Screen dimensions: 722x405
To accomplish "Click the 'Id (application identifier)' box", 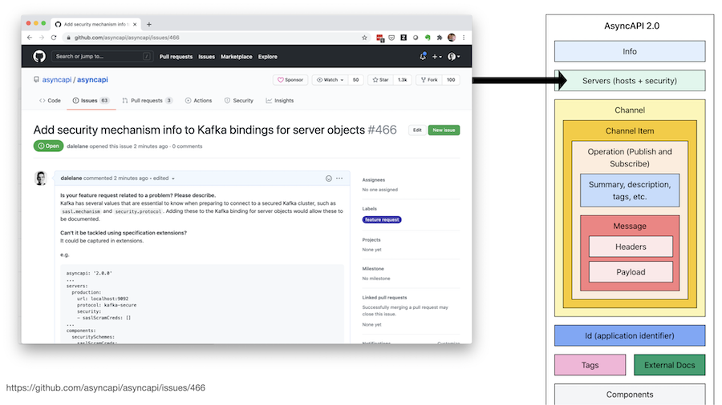I will point(630,335).
